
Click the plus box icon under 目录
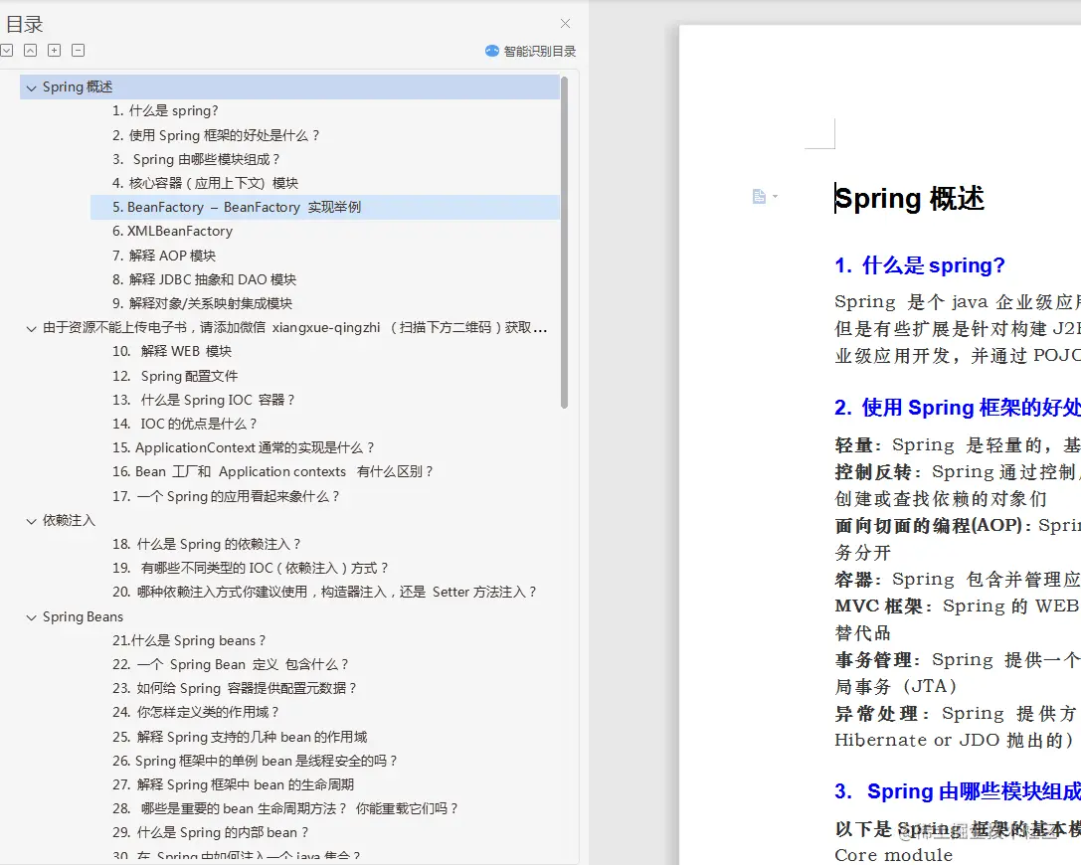click(55, 51)
